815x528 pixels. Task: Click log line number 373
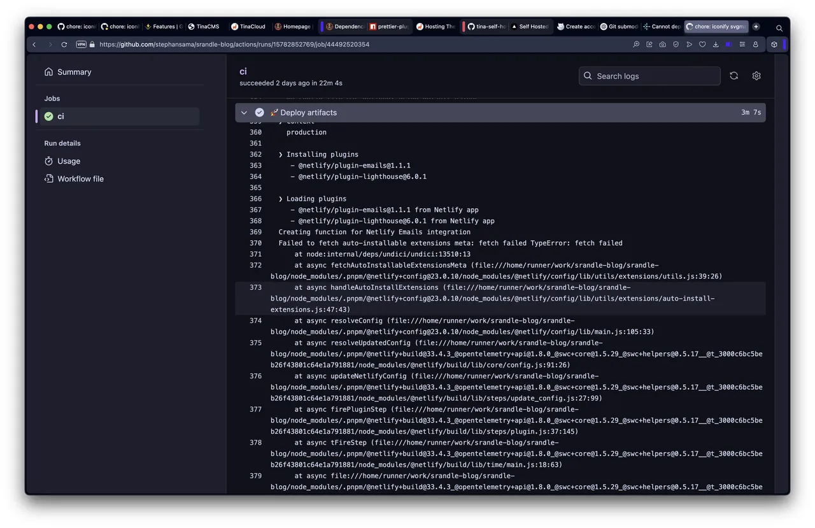(255, 287)
